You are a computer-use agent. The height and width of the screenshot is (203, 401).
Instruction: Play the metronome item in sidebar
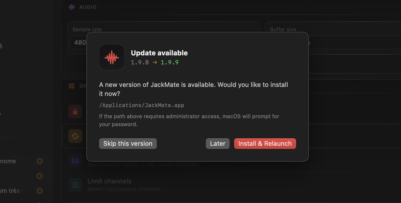click(40, 161)
